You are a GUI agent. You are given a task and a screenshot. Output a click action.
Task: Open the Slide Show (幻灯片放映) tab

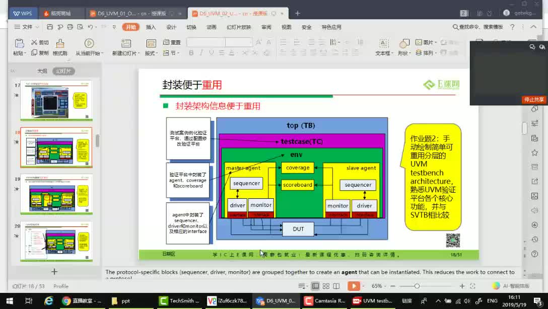tap(239, 27)
